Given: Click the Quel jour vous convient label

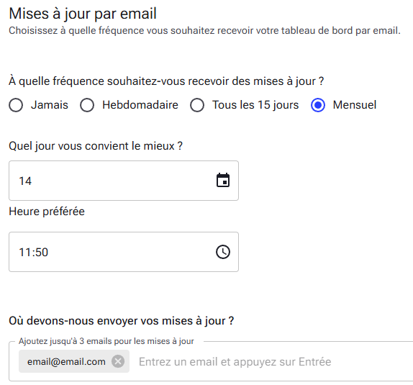Looking at the screenshot, I should tap(96, 146).
